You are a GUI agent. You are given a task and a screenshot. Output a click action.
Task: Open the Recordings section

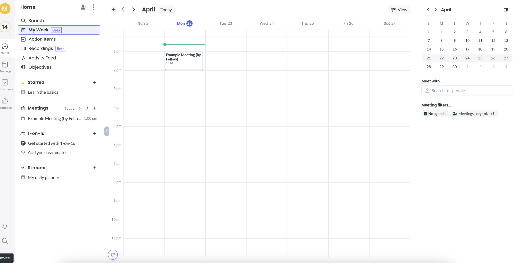click(x=40, y=48)
